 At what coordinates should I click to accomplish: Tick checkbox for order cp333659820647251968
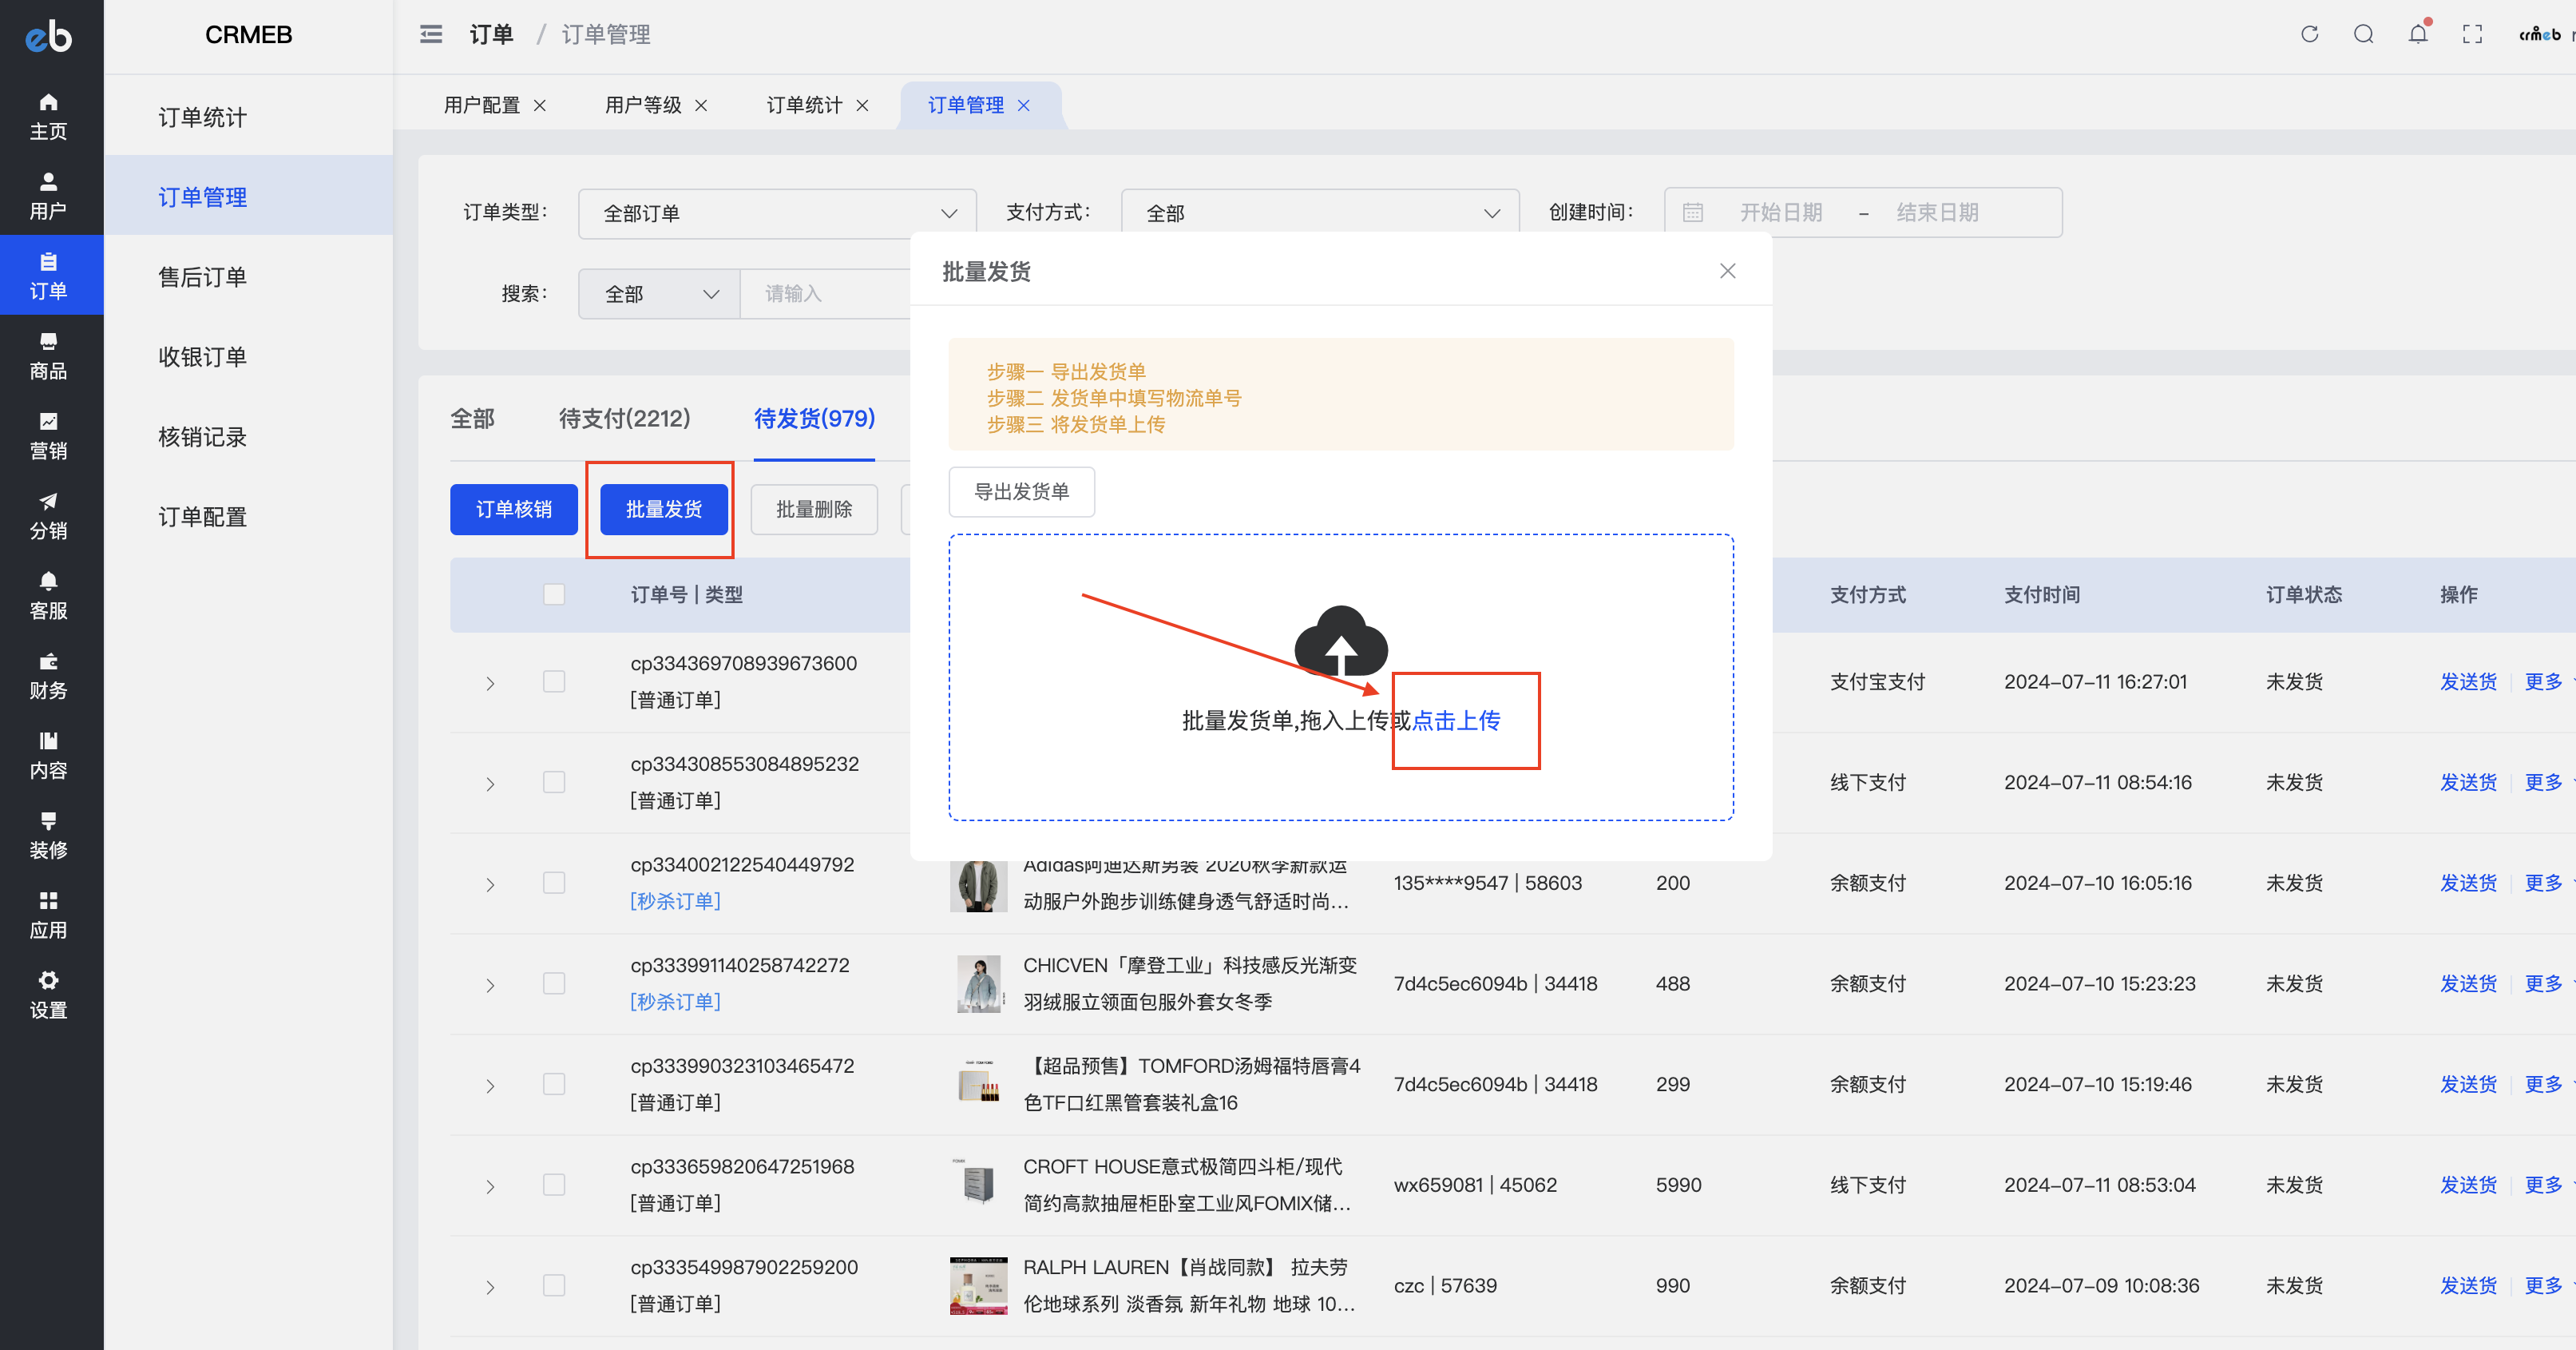tap(554, 1185)
